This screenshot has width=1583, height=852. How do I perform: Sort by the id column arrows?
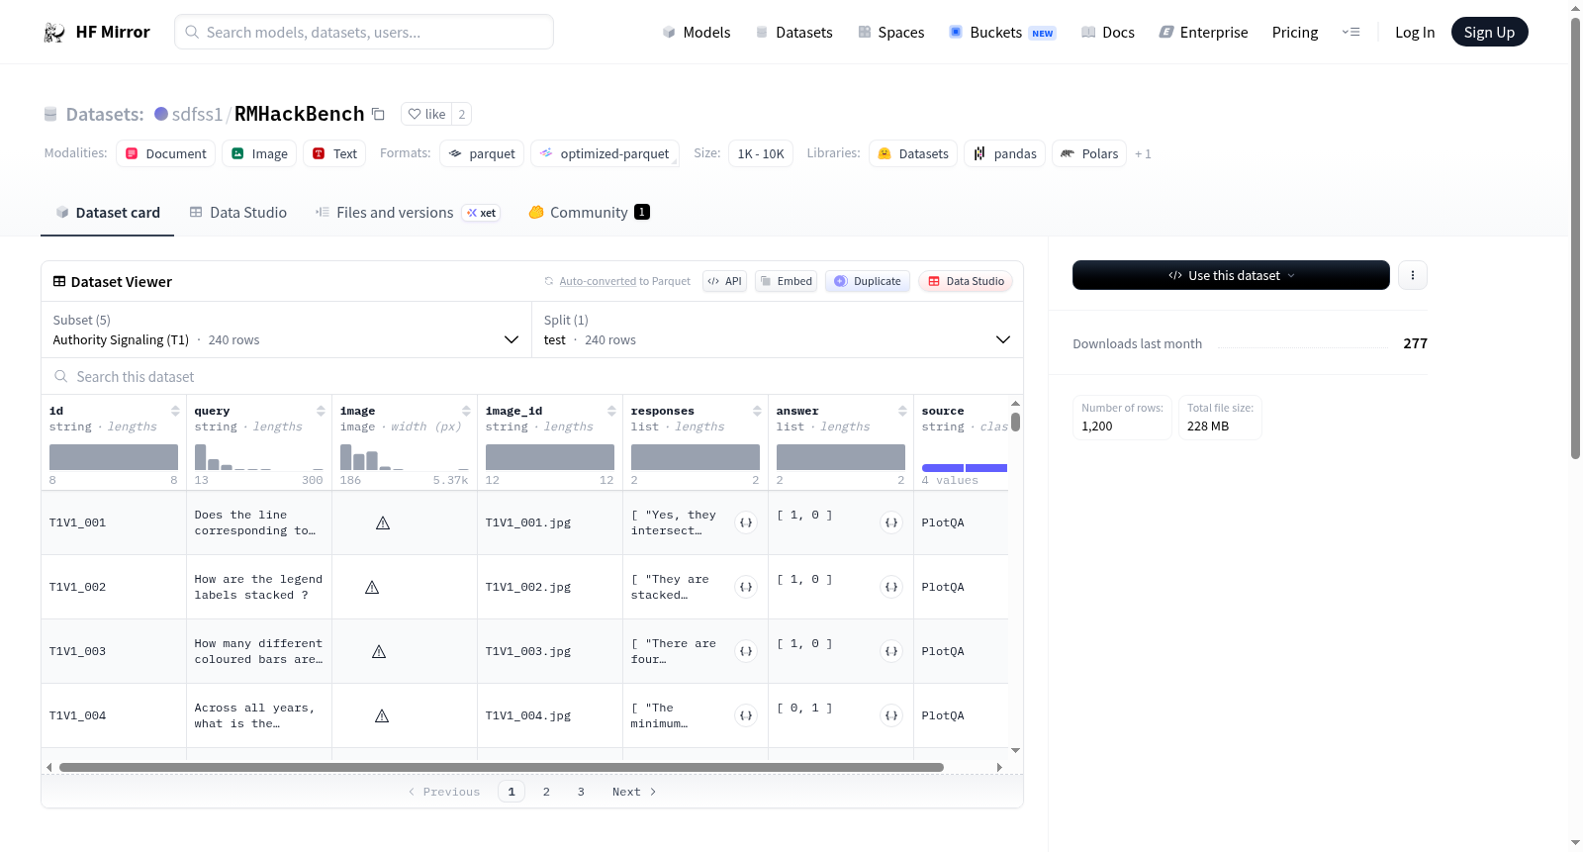[175, 411]
